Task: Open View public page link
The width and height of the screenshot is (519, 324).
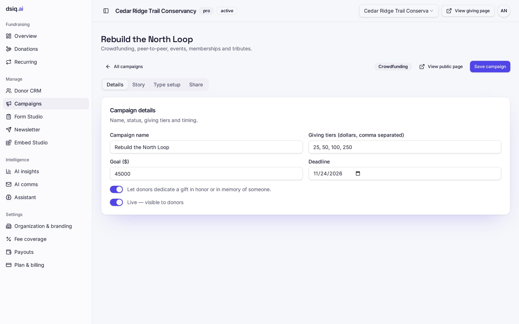Action: 441,66
